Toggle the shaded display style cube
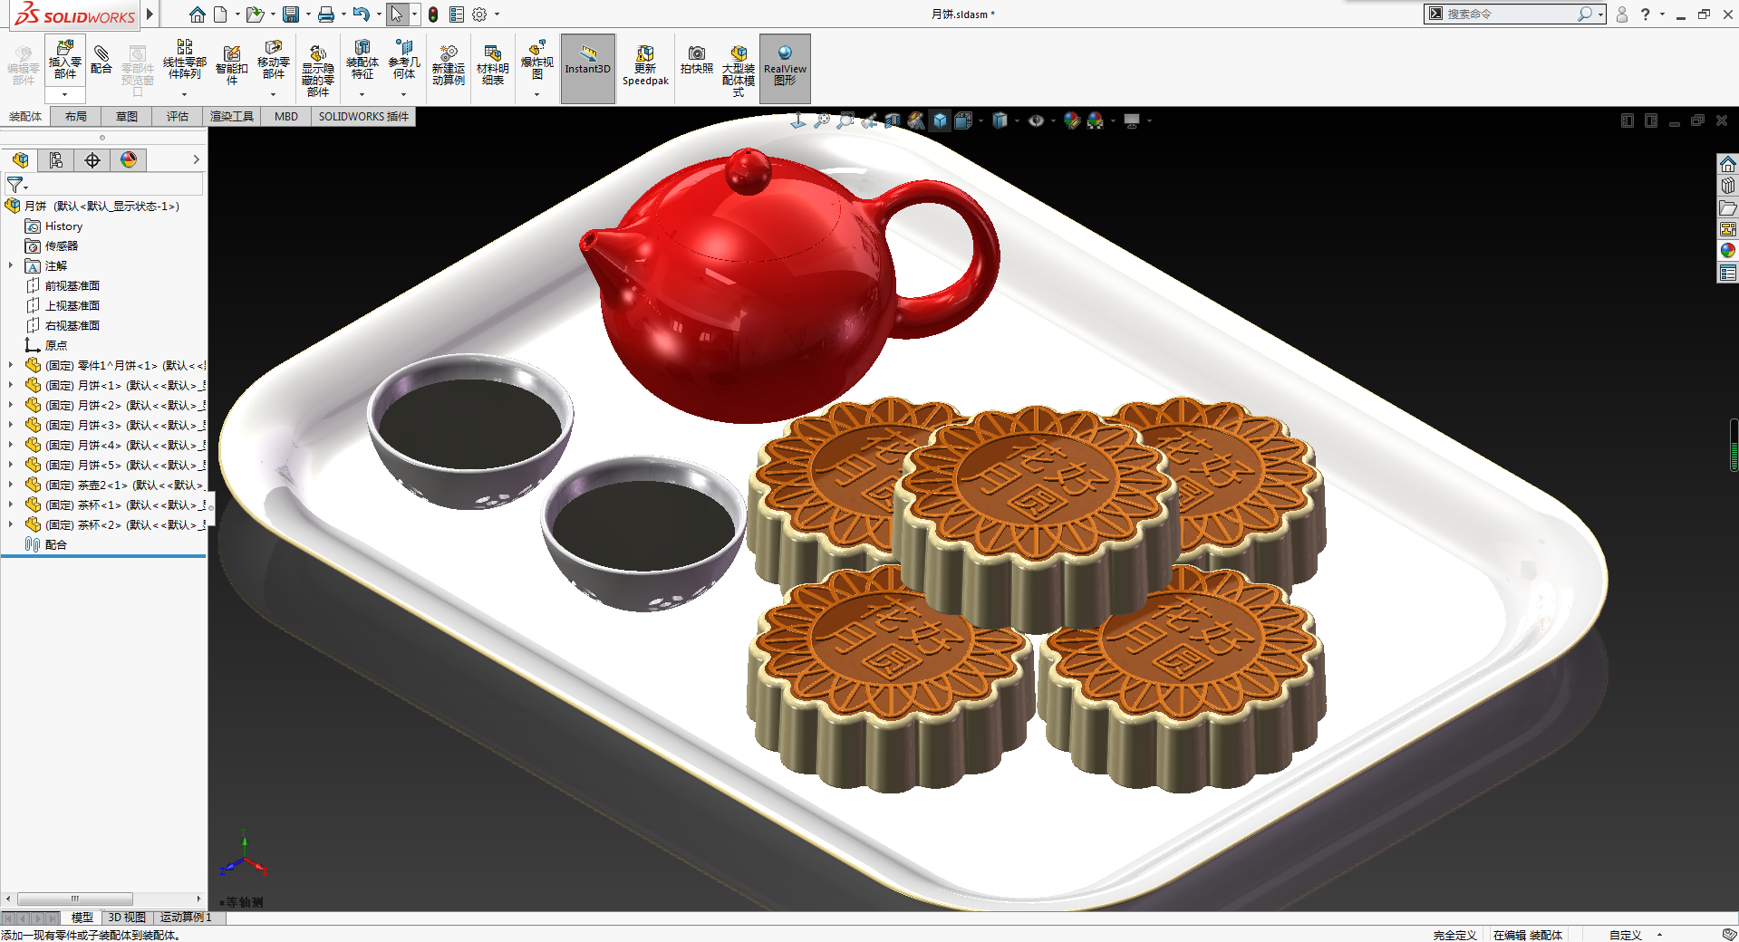This screenshot has height=942, width=1739. coord(940,120)
